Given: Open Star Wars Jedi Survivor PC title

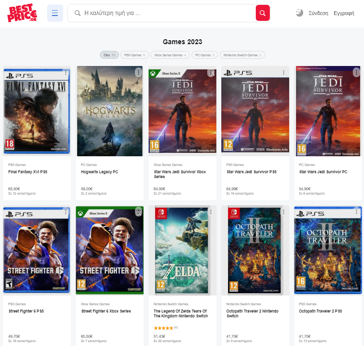Looking at the screenshot, I should (323, 172).
